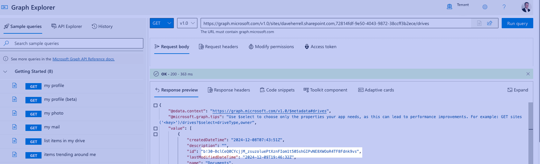The height and width of the screenshot is (164, 540).
Task: Open the History tab
Action: pyautogui.click(x=102, y=26)
